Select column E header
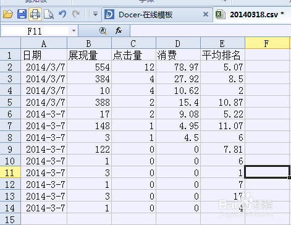This screenshot has height=225, width=291. point(222,43)
